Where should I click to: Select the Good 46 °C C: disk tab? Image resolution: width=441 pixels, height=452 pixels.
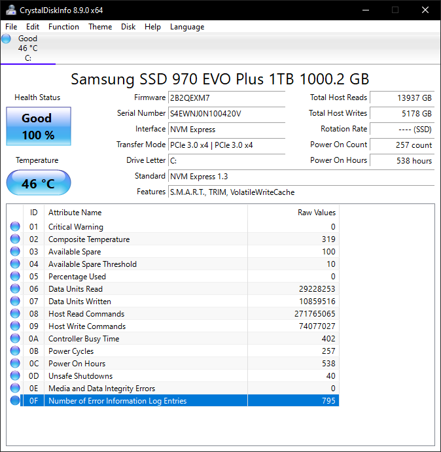[28, 48]
